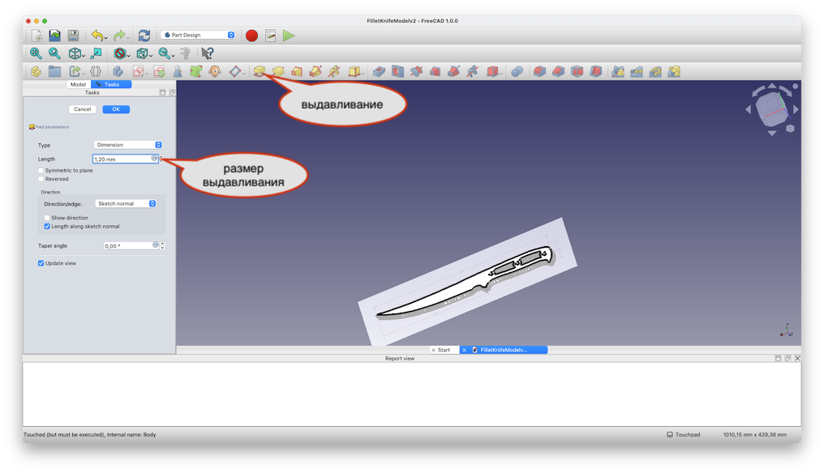Click the Length input field

pos(122,160)
